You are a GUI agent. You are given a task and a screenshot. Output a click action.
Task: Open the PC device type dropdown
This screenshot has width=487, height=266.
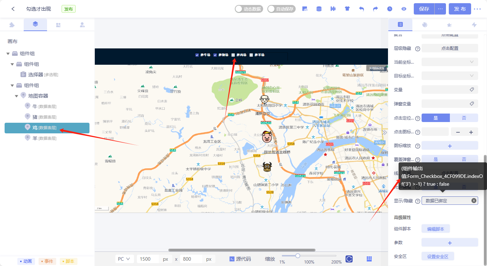[x=124, y=259]
